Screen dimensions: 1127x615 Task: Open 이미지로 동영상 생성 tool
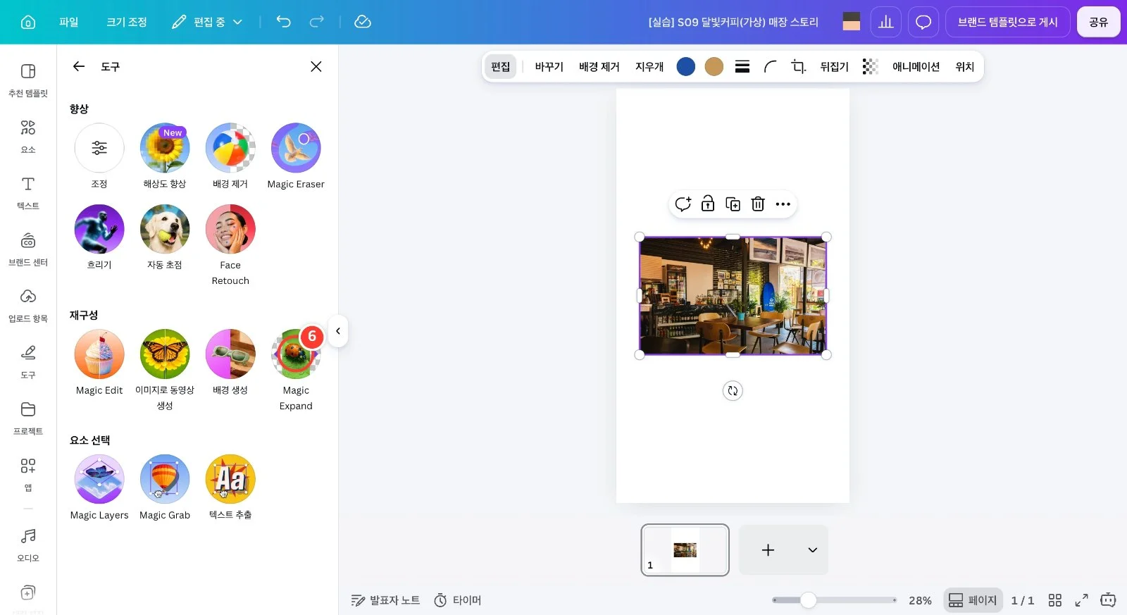[165, 354]
